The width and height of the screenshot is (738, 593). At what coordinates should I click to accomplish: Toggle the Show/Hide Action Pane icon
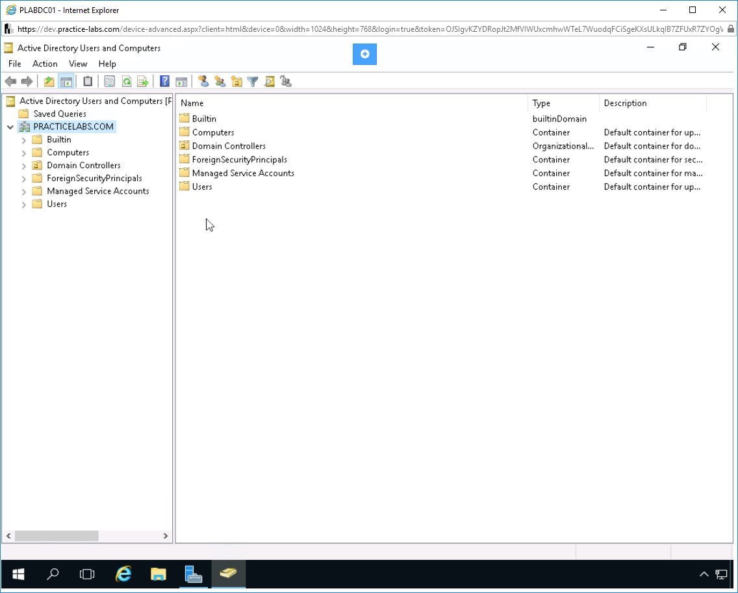[181, 81]
